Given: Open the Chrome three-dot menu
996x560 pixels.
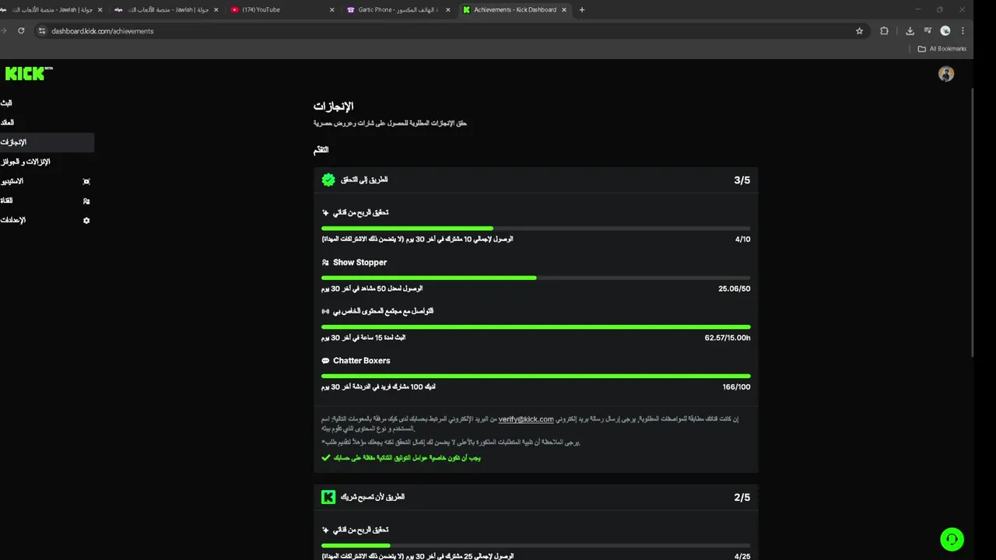Looking at the screenshot, I should (x=963, y=31).
